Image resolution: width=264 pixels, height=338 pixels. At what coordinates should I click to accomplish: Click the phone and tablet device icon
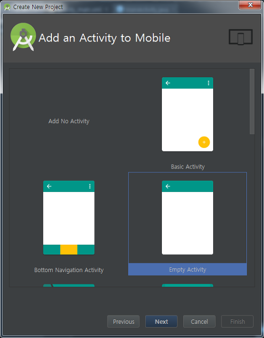click(241, 37)
